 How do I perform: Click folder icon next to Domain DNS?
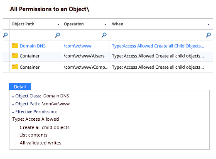point(15,45)
